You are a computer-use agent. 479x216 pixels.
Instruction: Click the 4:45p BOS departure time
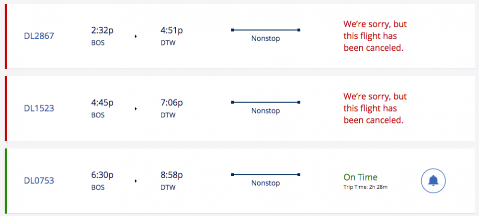pyautogui.click(x=102, y=108)
